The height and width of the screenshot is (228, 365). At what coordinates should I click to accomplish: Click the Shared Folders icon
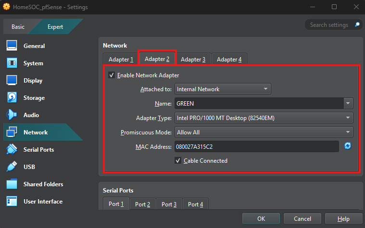point(12,184)
